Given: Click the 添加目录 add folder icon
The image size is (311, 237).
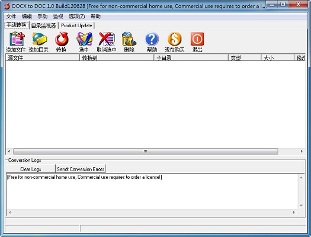Looking at the screenshot, I should tap(39, 42).
